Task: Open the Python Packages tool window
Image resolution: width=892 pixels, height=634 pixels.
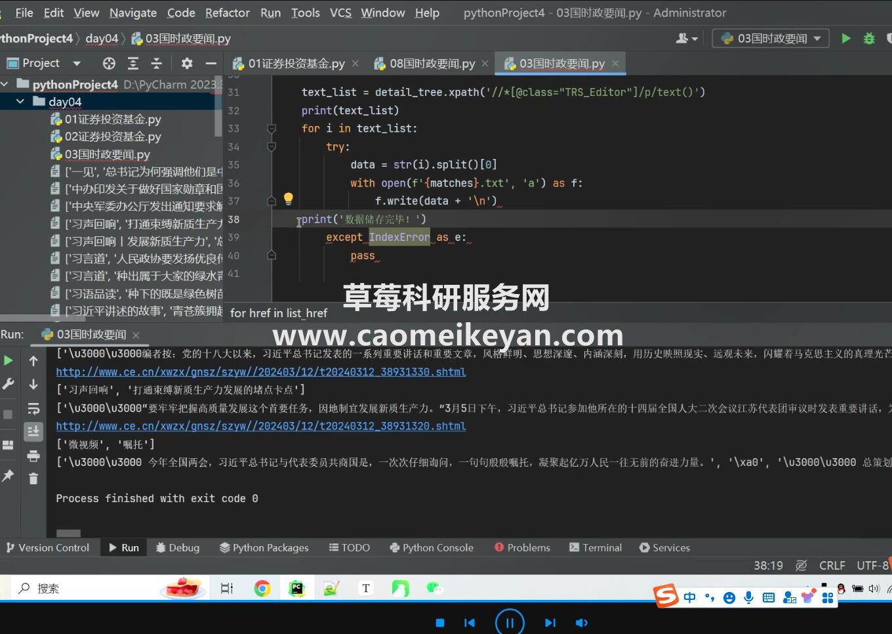Action: (264, 547)
